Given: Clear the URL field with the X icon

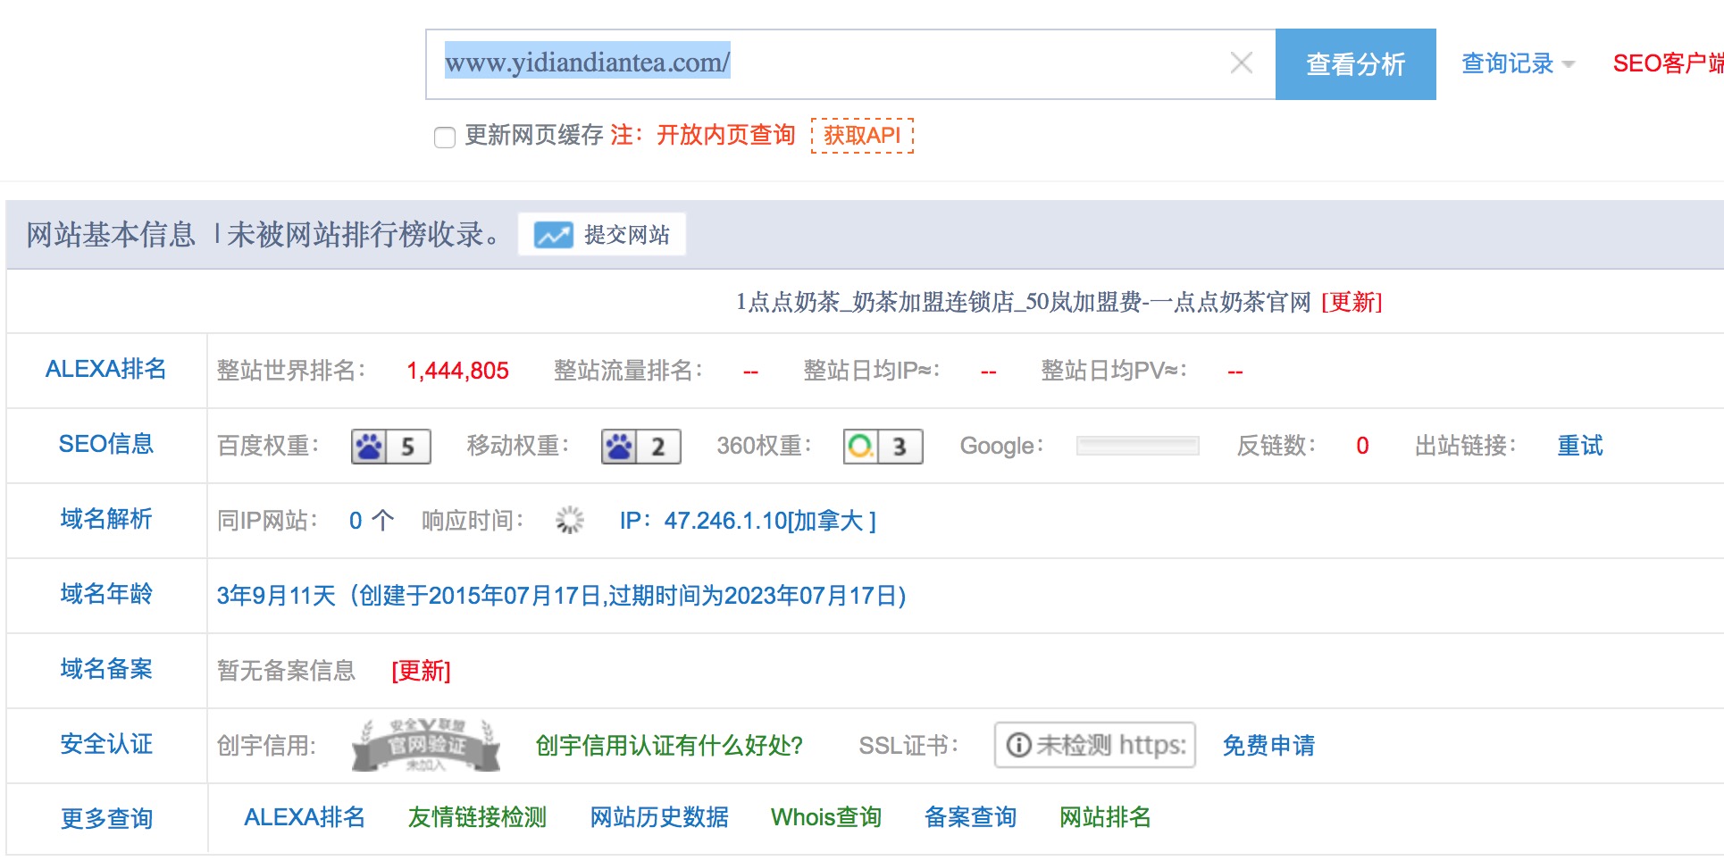Looking at the screenshot, I should coord(1241,63).
